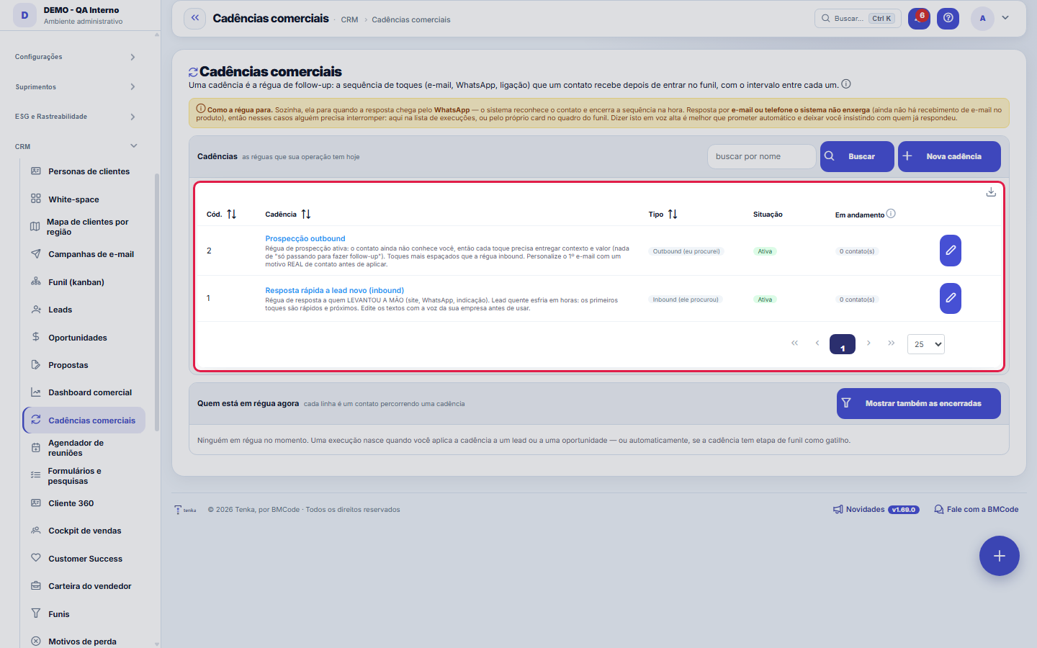The image size is (1037, 648).
Task: Sort the table by Cód. column
Action: point(231,215)
